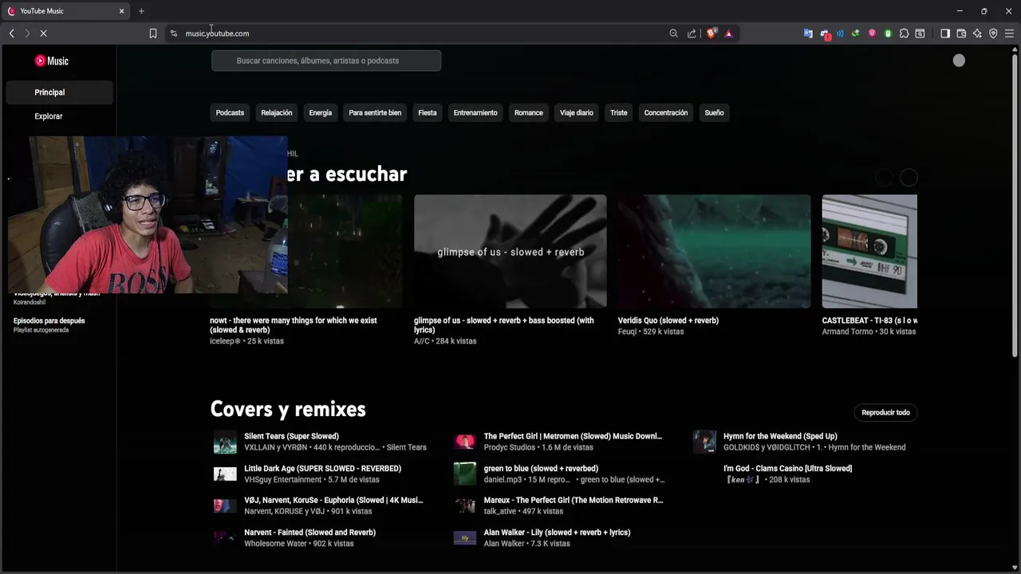Select the Energía filter chip
The width and height of the screenshot is (1021, 574).
click(x=321, y=112)
